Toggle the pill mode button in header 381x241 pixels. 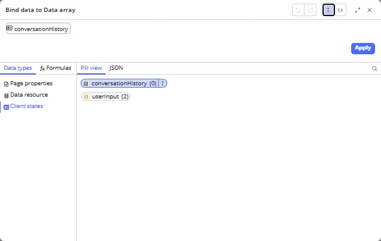pos(328,10)
